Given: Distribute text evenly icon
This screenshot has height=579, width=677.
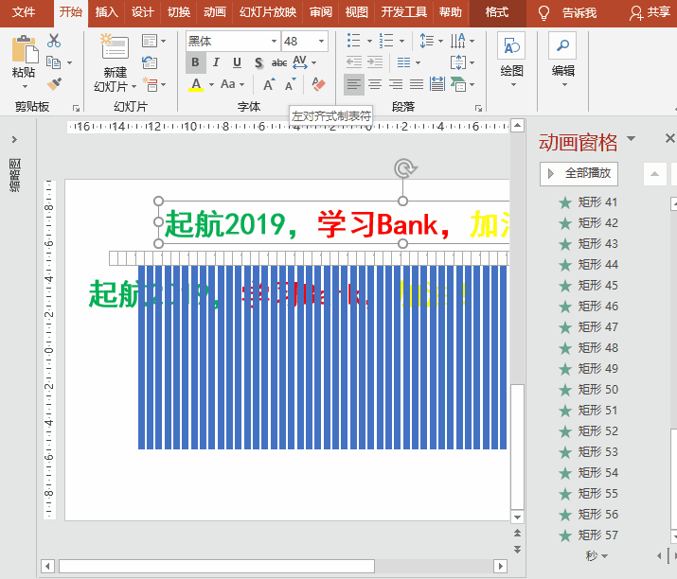Looking at the screenshot, I should click(x=436, y=84).
